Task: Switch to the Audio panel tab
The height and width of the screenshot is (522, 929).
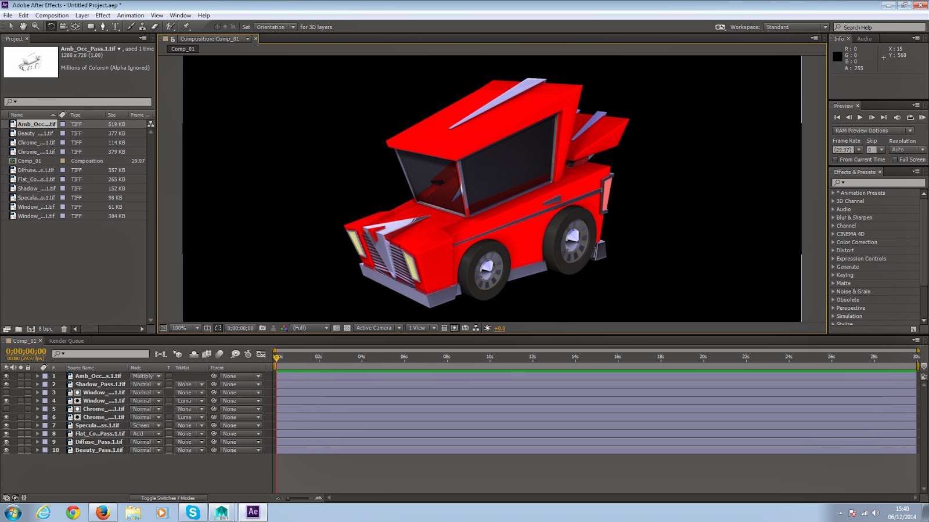Action: 864,39
